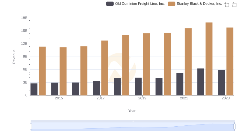
Task: Toggle Old Dominion Freight Line legend swatch
Action: (x=110, y=4)
